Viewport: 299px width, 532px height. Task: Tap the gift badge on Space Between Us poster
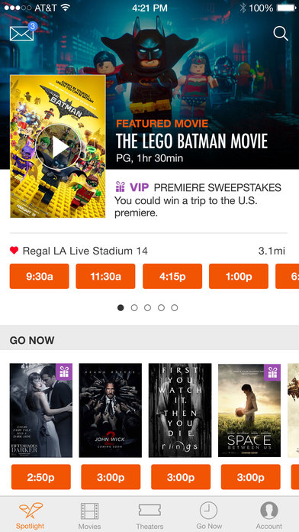click(272, 372)
